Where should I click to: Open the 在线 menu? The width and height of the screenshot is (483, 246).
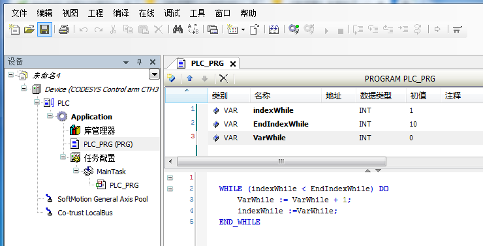point(146,13)
